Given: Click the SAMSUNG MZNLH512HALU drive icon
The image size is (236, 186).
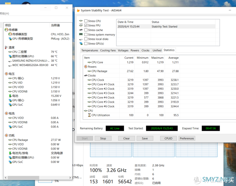Looking at the screenshot, I should pyautogui.click(x=10, y=61).
